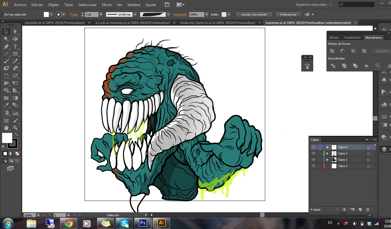Hide the Capa 4 layer

pyautogui.click(x=313, y=147)
